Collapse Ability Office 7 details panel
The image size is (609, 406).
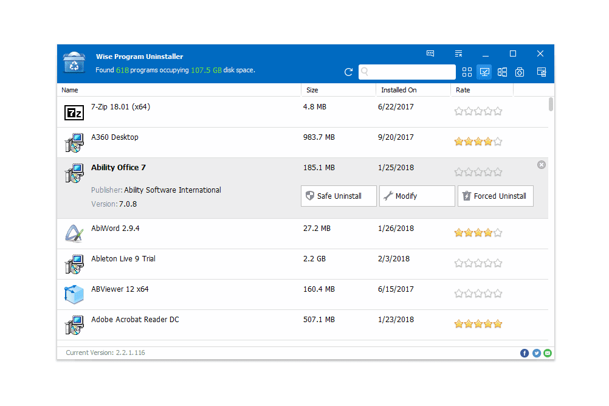(x=542, y=165)
